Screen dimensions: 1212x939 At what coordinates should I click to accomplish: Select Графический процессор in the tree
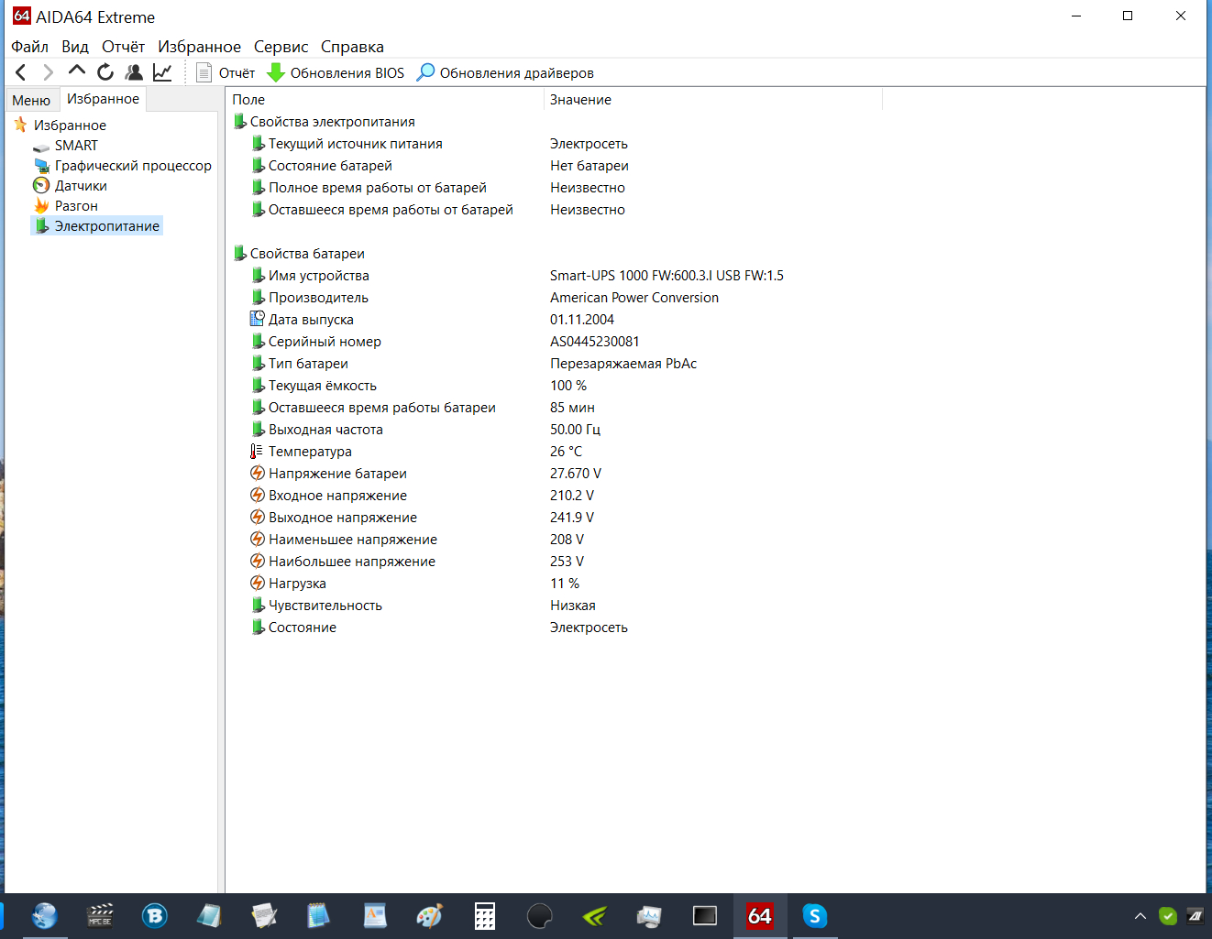coord(133,166)
